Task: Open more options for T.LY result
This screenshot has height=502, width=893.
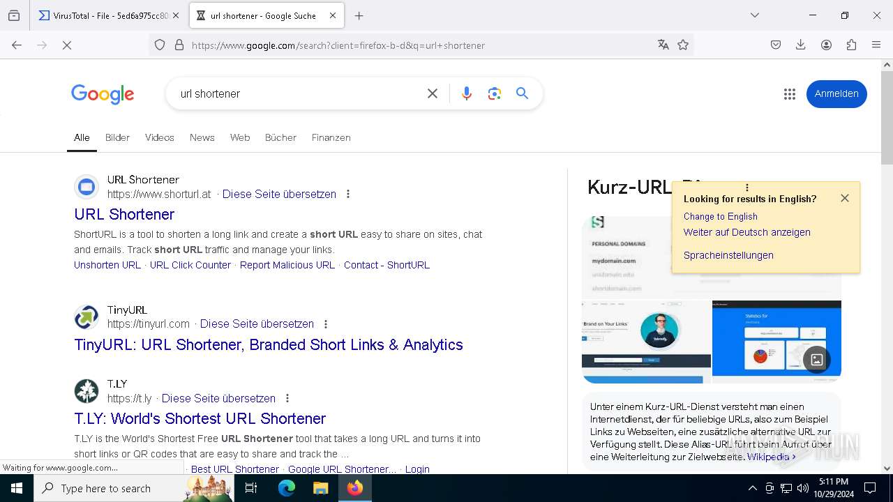Action: [x=287, y=398]
